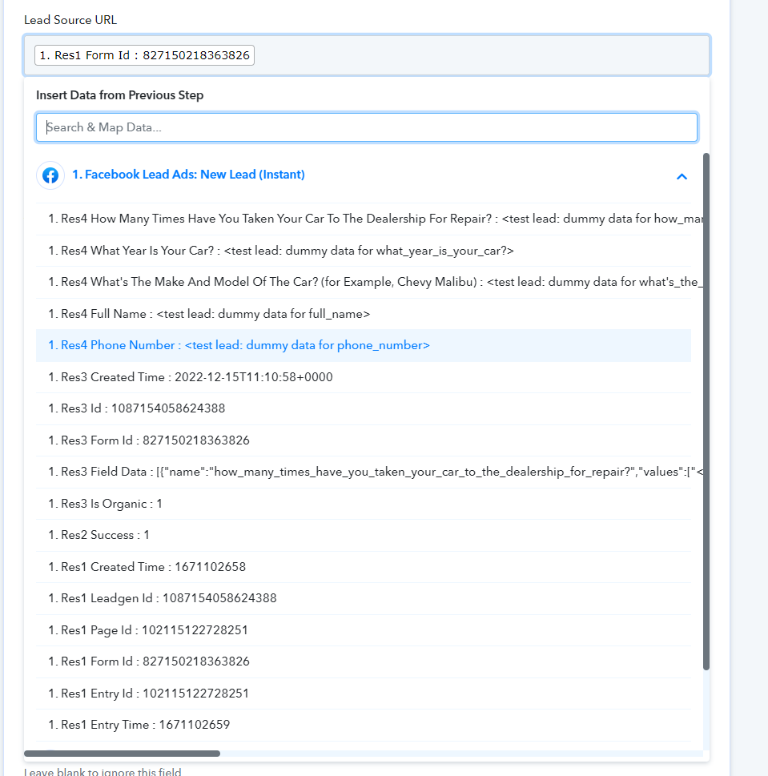Select Res3 Is Organic row
This screenshot has height=776, width=768.
[x=364, y=504]
